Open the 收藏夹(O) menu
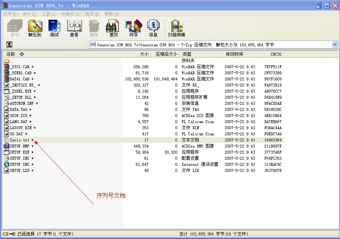340x239 pixels. [x=71, y=14]
